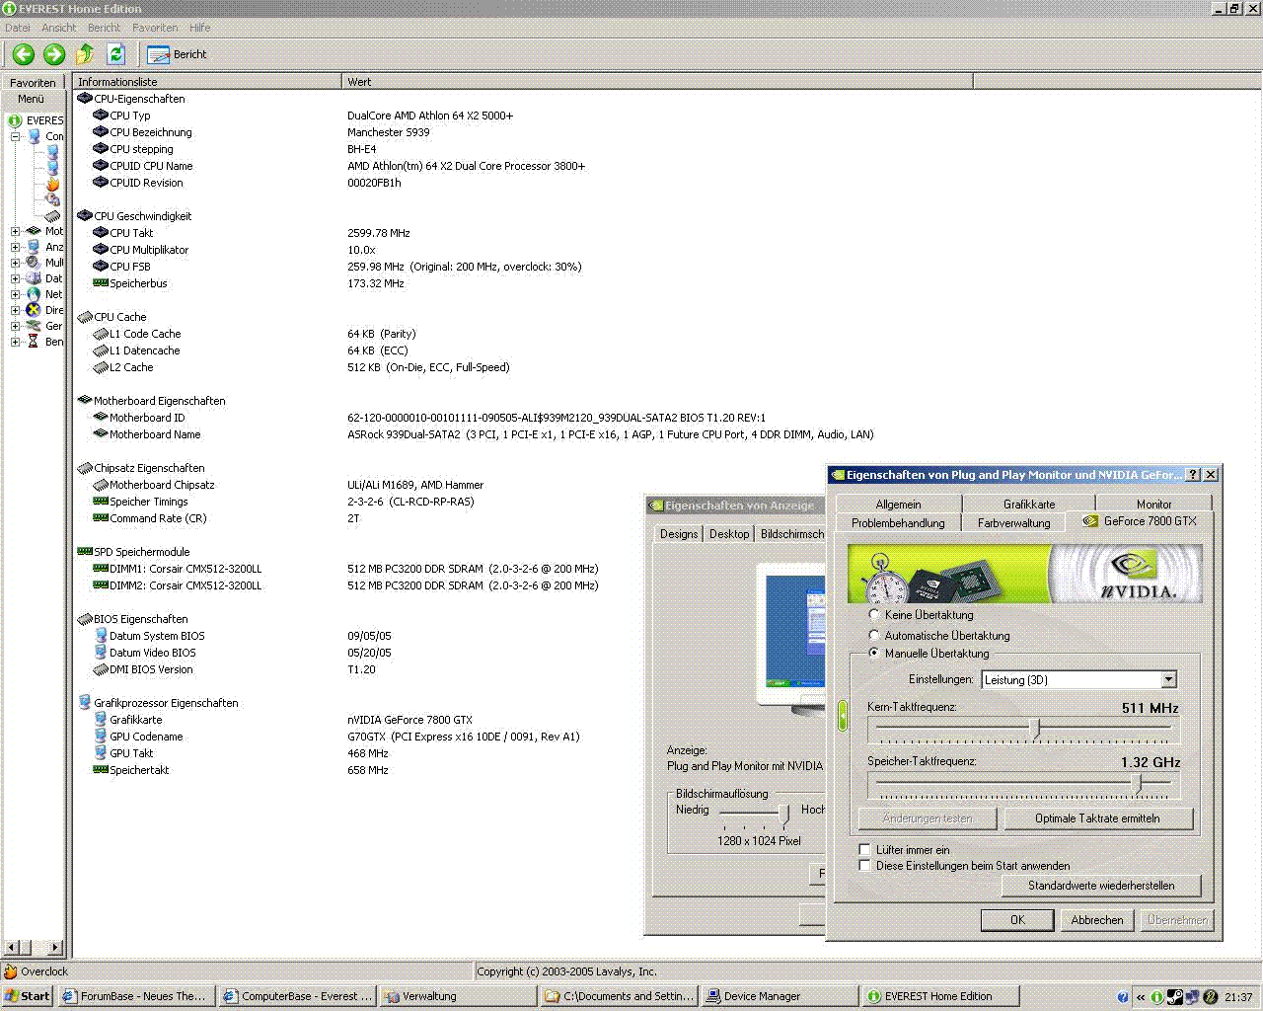Switch to the Favoriten side panel tab
The width and height of the screenshot is (1263, 1011).
pos(33,82)
